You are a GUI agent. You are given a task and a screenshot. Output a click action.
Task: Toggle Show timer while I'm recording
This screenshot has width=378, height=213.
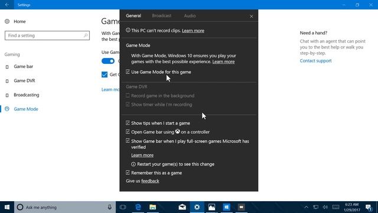(128, 105)
